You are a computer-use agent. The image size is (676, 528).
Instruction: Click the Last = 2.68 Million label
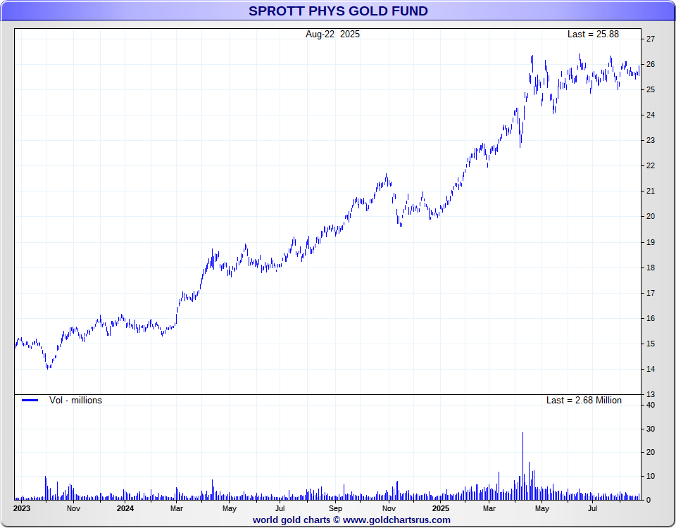(x=584, y=401)
